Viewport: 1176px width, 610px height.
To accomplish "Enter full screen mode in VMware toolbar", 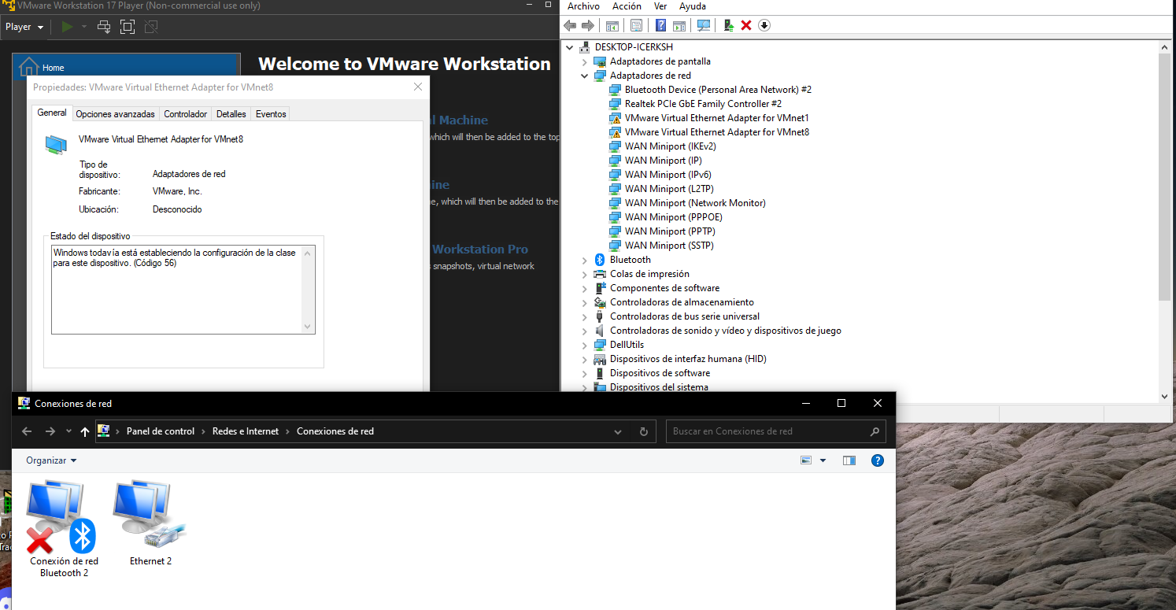I will click(128, 27).
